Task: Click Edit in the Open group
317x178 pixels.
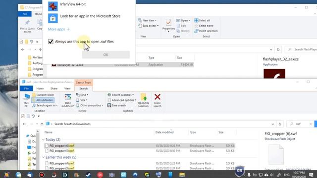Action: [181, 26]
